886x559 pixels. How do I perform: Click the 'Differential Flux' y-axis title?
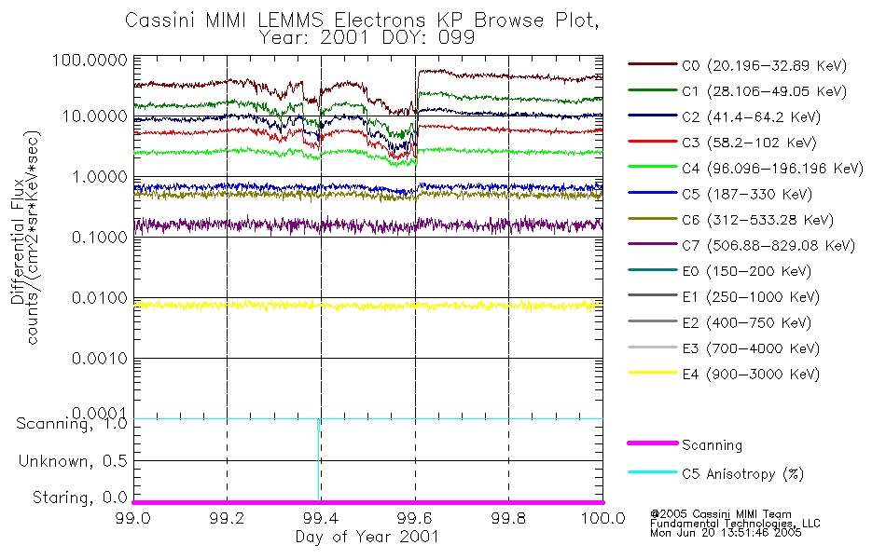point(17,241)
